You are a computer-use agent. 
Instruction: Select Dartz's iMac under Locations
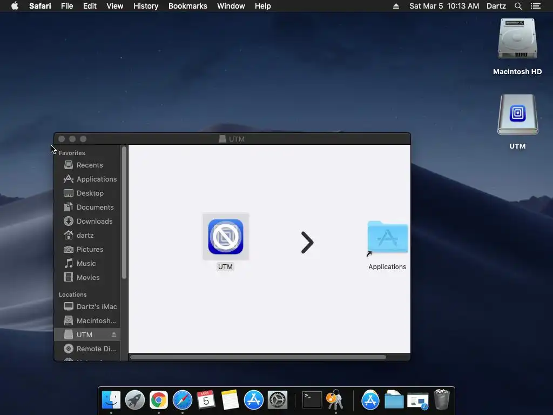[x=87, y=306]
